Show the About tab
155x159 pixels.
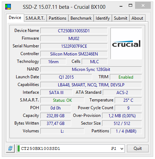point(137,18)
